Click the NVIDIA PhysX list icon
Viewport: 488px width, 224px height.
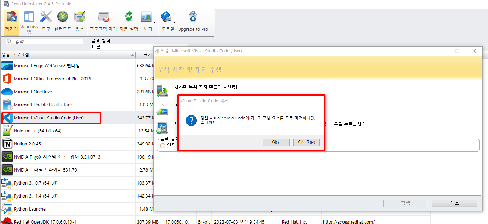7,157
